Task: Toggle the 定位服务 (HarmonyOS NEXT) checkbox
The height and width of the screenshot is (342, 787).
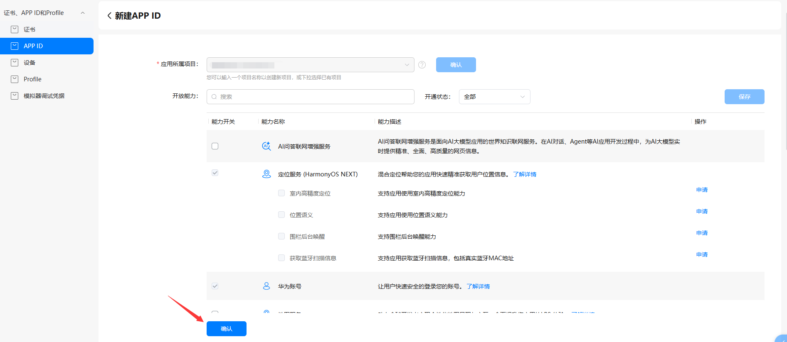Action: click(x=215, y=173)
